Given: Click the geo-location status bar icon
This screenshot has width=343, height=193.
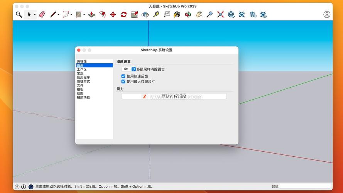Looking at the screenshot, I should [x=17, y=187].
